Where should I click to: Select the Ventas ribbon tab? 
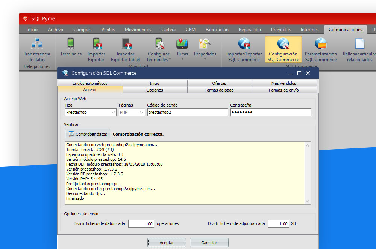click(108, 30)
